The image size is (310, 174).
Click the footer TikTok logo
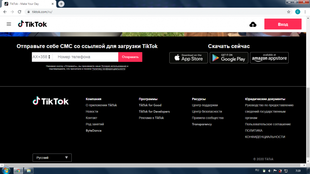click(x=51, y=101)
